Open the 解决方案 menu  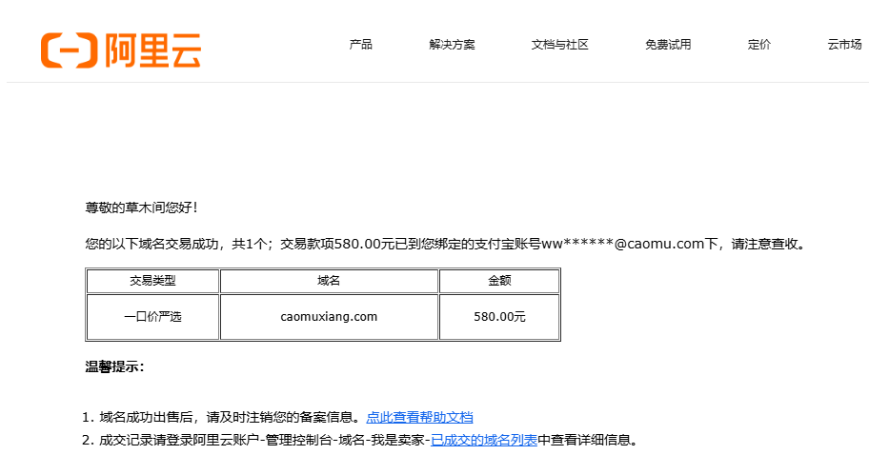pos(452,45)
